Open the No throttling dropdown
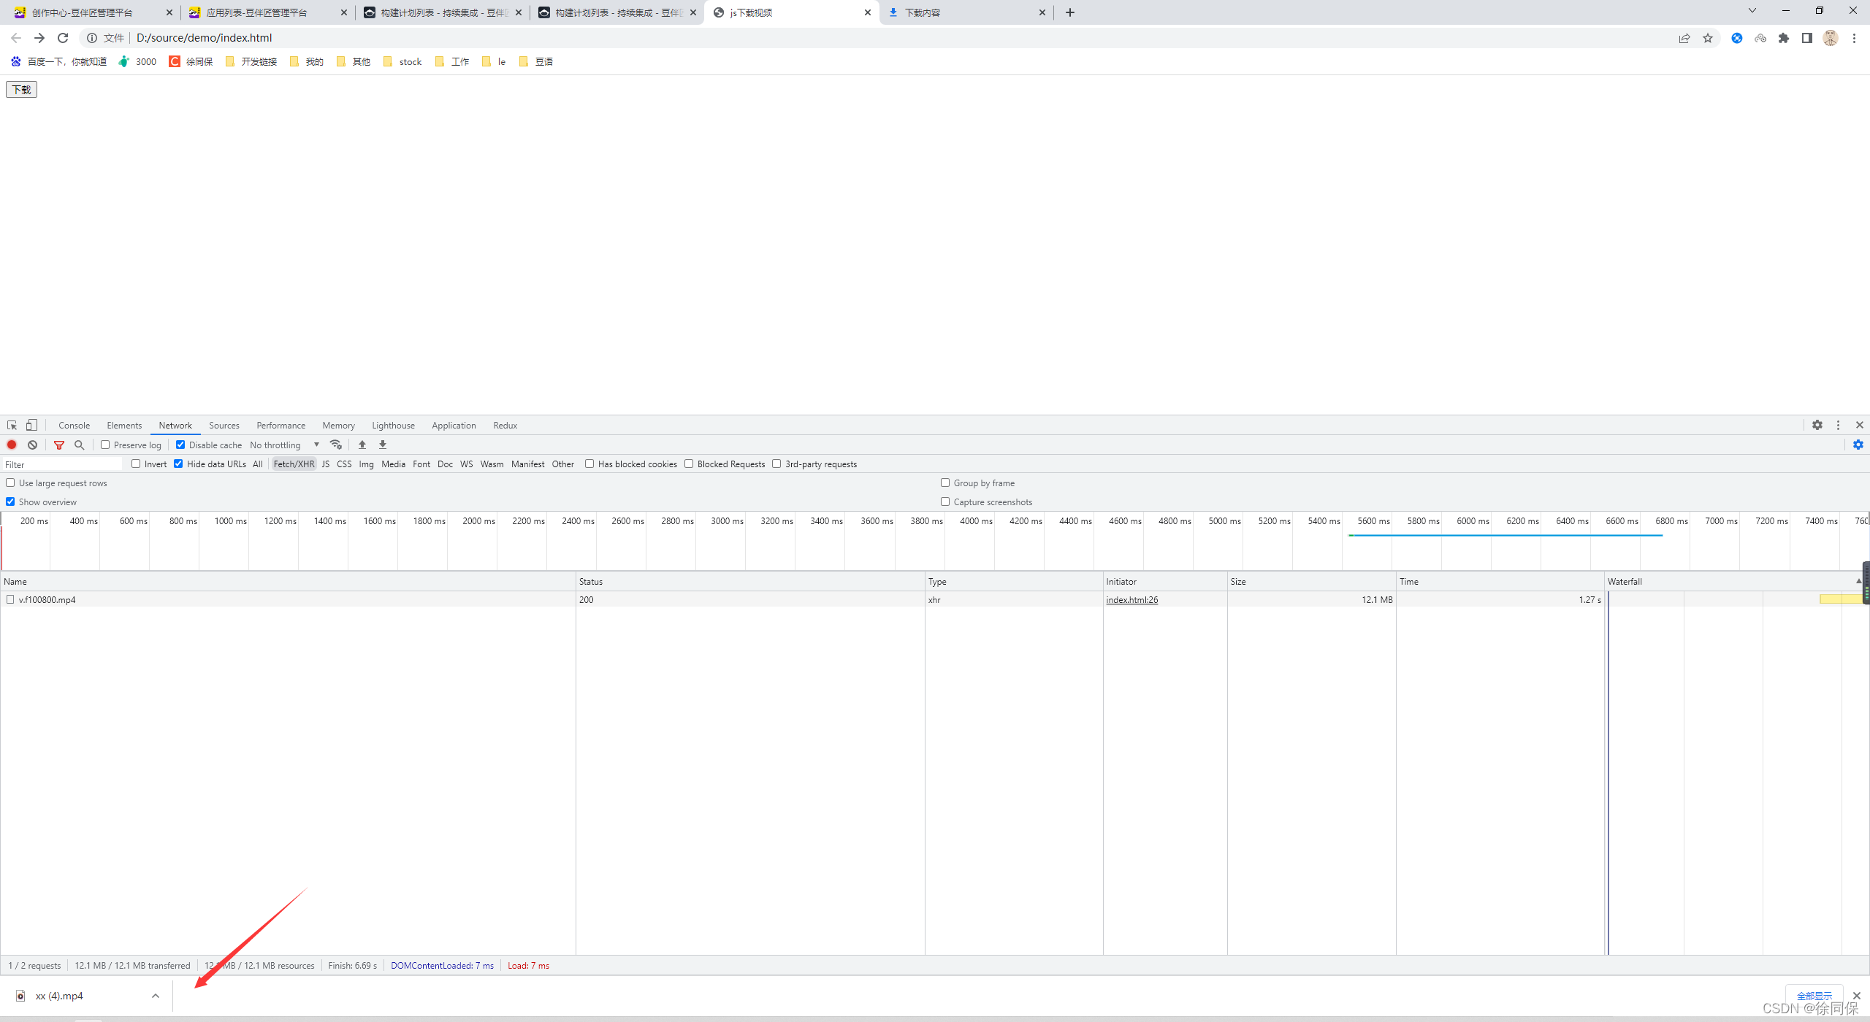1870x1022 pixels. tap(285, 445)
